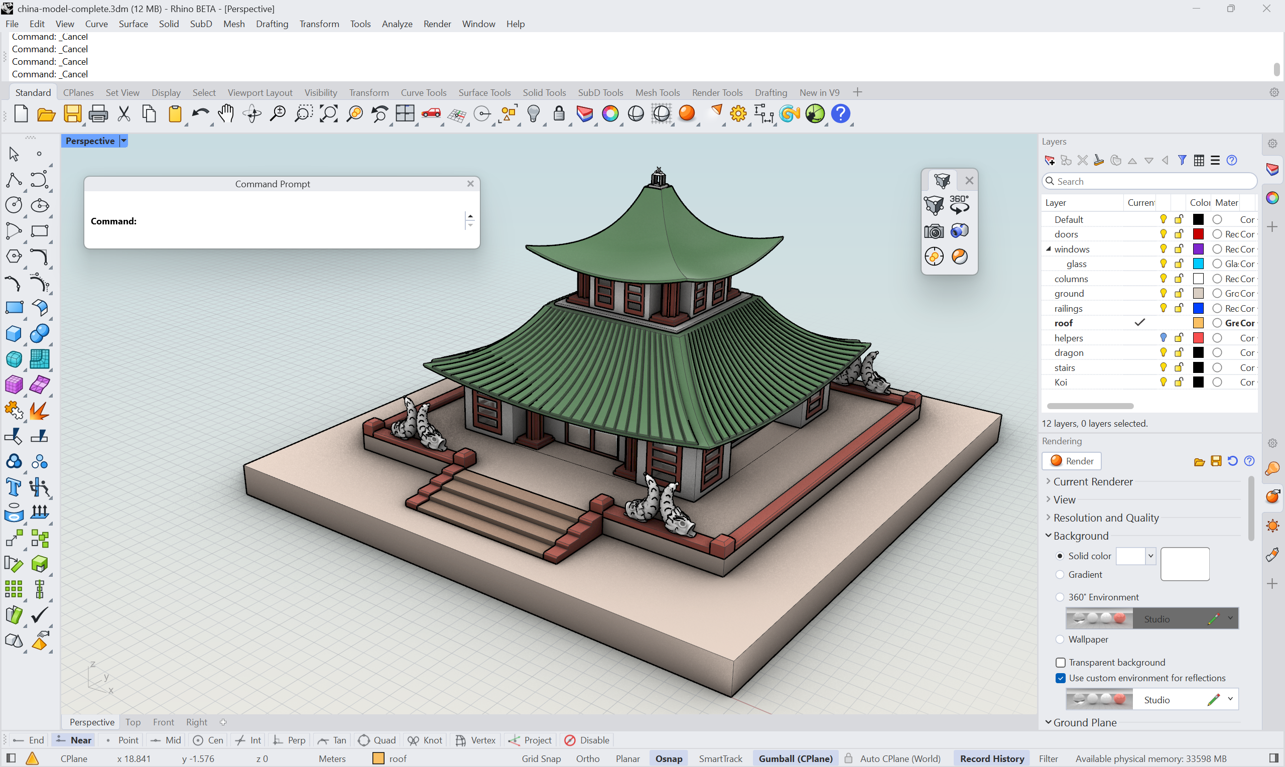Close the Command Prompt floating window

coord(470,184)
